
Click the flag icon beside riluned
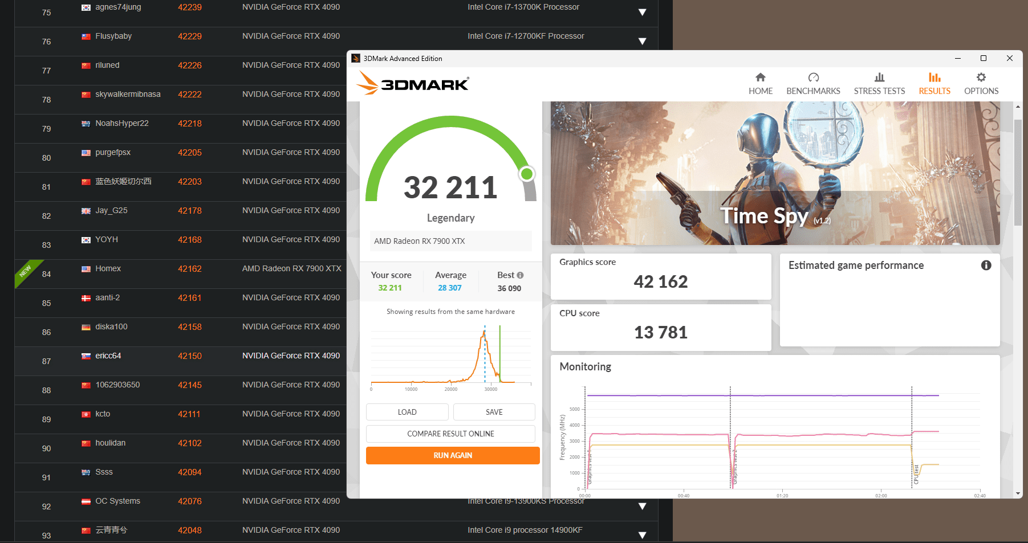86,66
